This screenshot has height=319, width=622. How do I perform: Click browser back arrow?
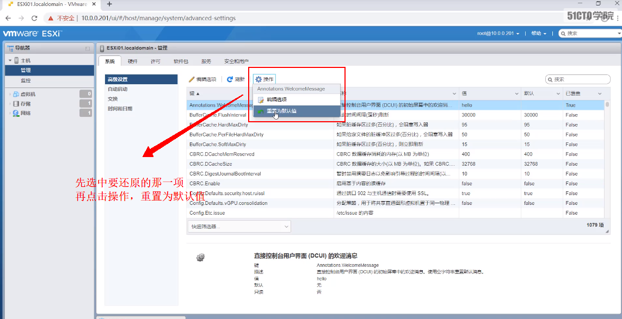coord(8,18)
